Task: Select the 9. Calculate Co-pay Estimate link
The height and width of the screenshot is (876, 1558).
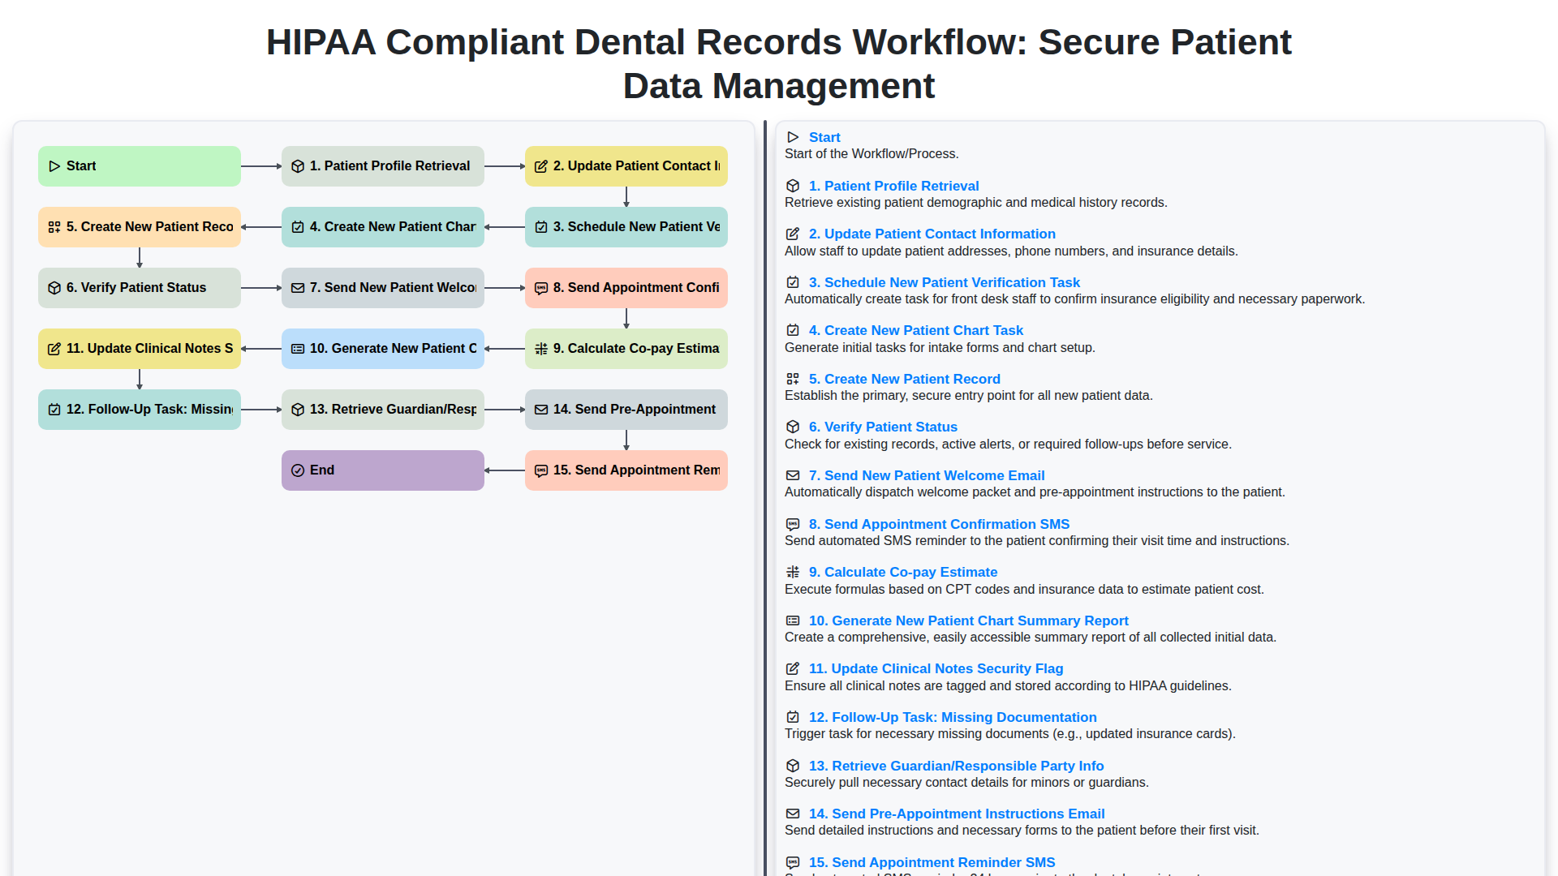Action: point(902,572)
